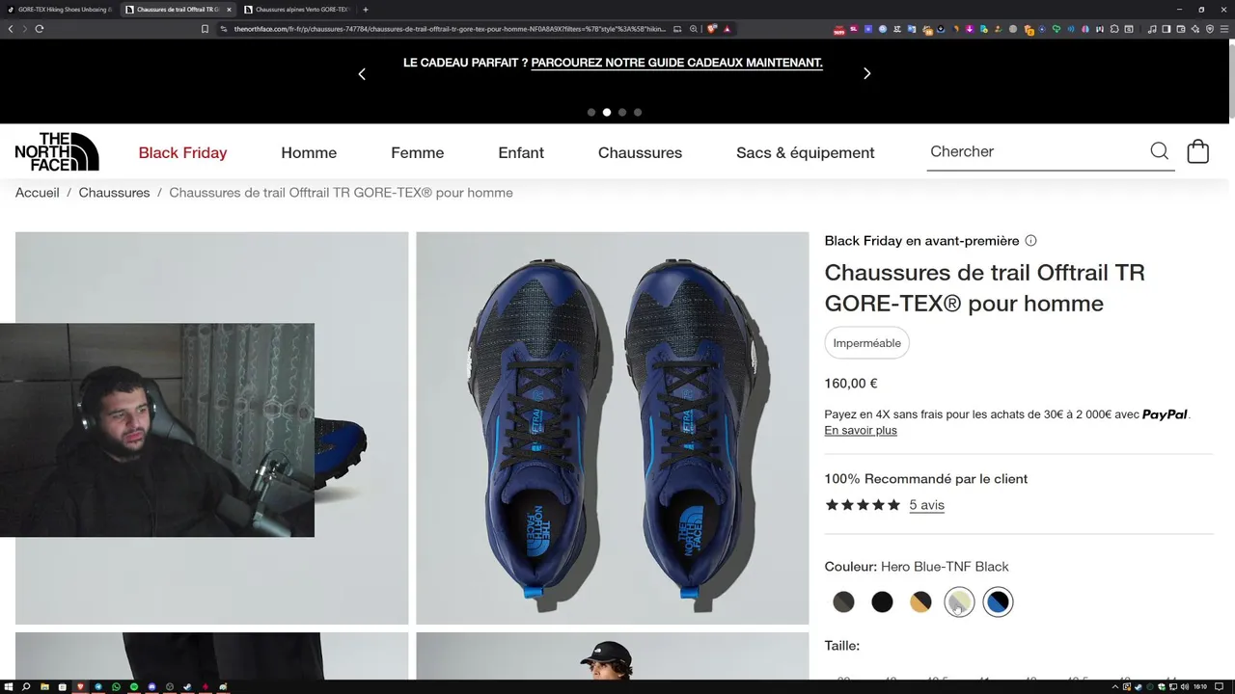Image resolution: width=1235 pixels, height=694 pixels.
Task: Open Femme menu
Action: coord(417,152)
